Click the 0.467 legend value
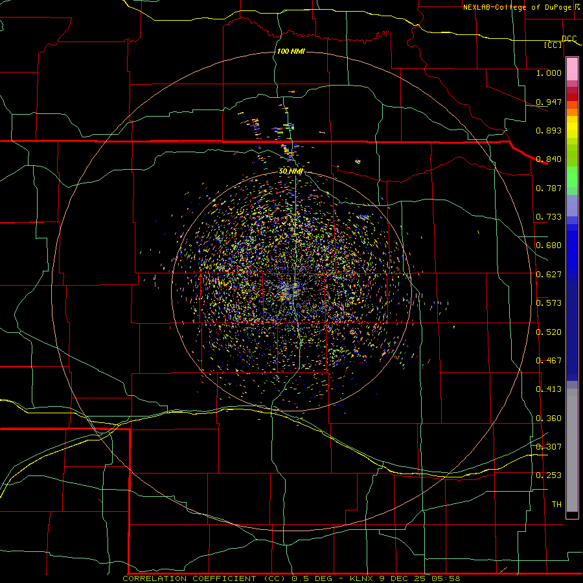 pos(549,361)
